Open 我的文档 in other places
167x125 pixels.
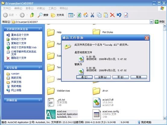tap(16, 78)
